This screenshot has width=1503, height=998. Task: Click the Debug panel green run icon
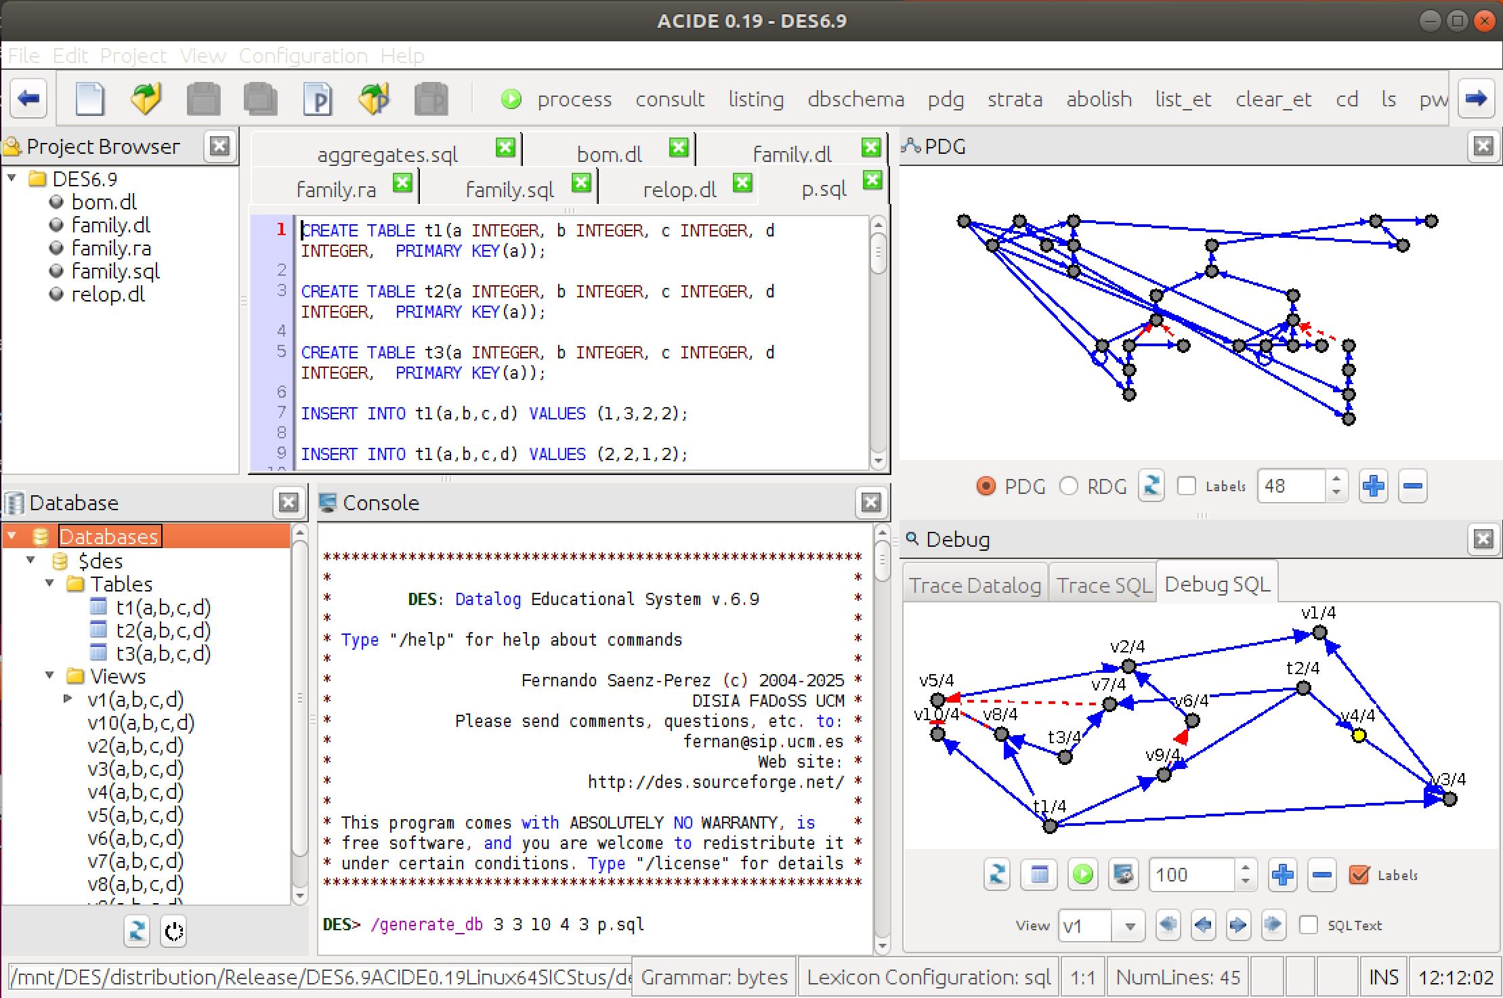pyautogui.click(x=1082, y=875)
